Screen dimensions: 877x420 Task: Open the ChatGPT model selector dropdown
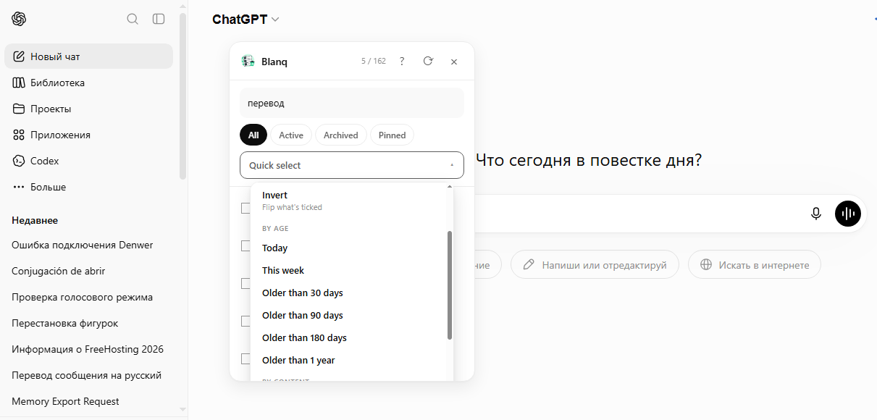pos(246,20)
